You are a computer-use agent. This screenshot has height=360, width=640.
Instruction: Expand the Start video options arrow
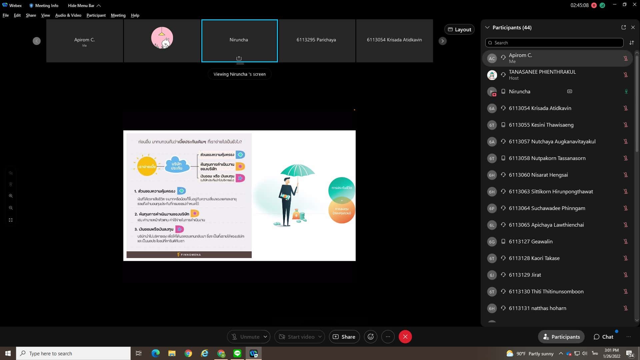tap(320, 337)
